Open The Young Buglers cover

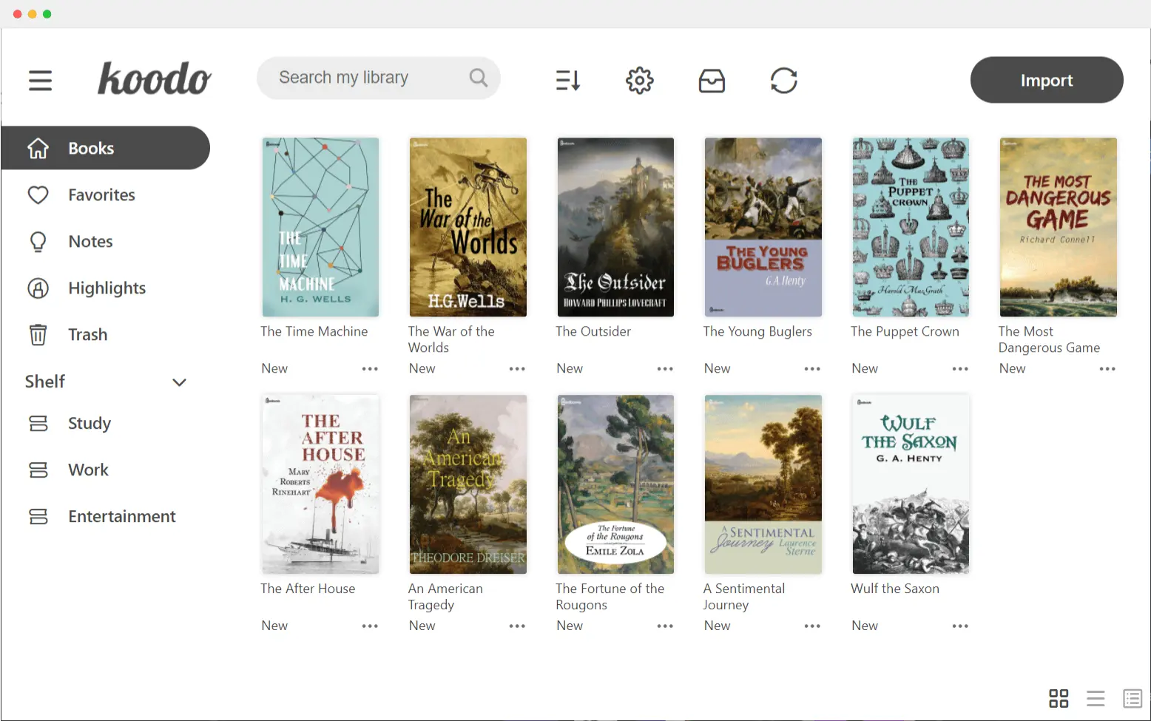pyautogui.click(x=763, y=227)
